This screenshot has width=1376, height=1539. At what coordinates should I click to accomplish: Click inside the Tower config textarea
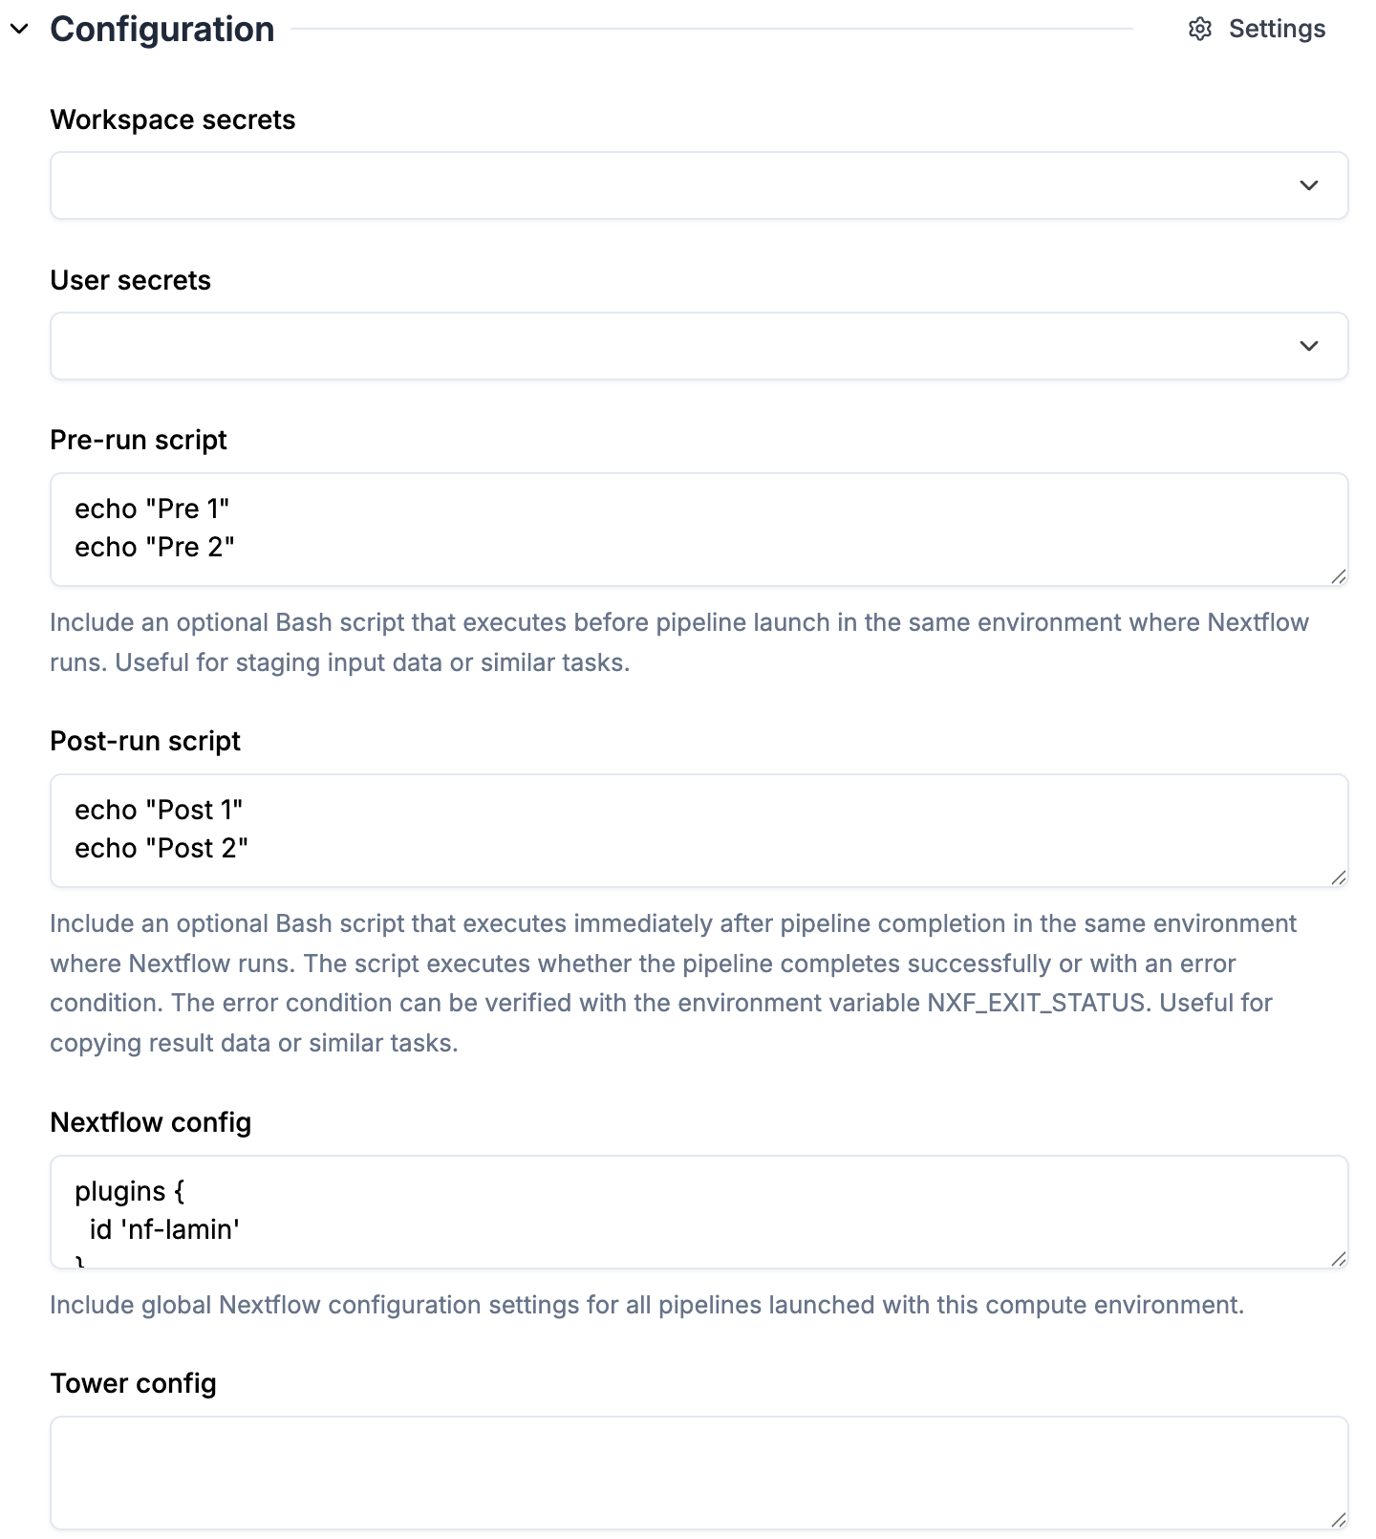click(698, 1472)
